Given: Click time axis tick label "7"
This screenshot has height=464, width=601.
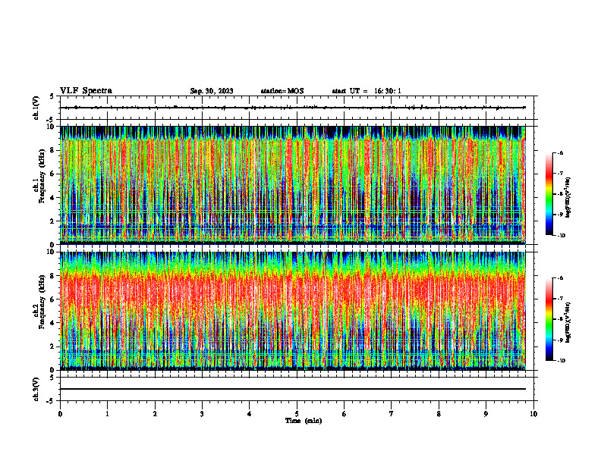Looking at the screenshot, I should (392, 414).
